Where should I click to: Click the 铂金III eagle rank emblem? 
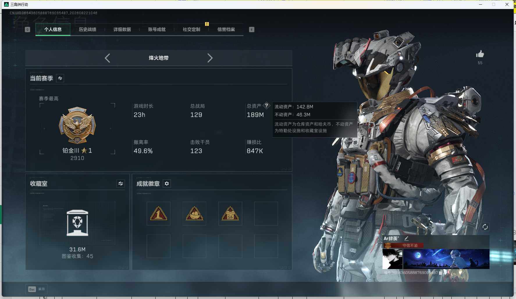[x=77, y=125]
